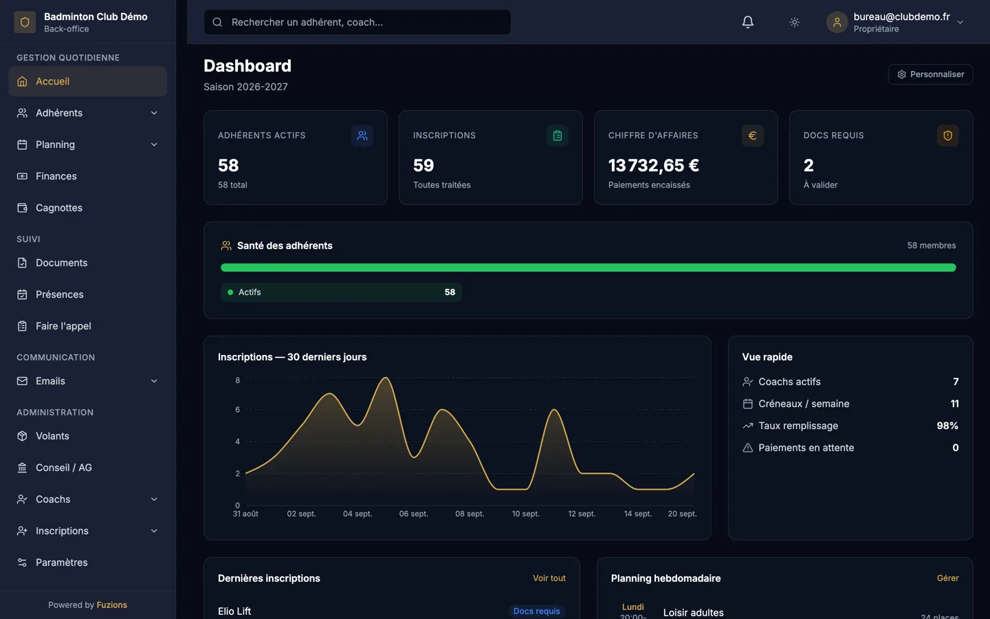Screen dimensions: 990x619
Task: Open Faire l'appel in sidebar
Action: [87, 326]
